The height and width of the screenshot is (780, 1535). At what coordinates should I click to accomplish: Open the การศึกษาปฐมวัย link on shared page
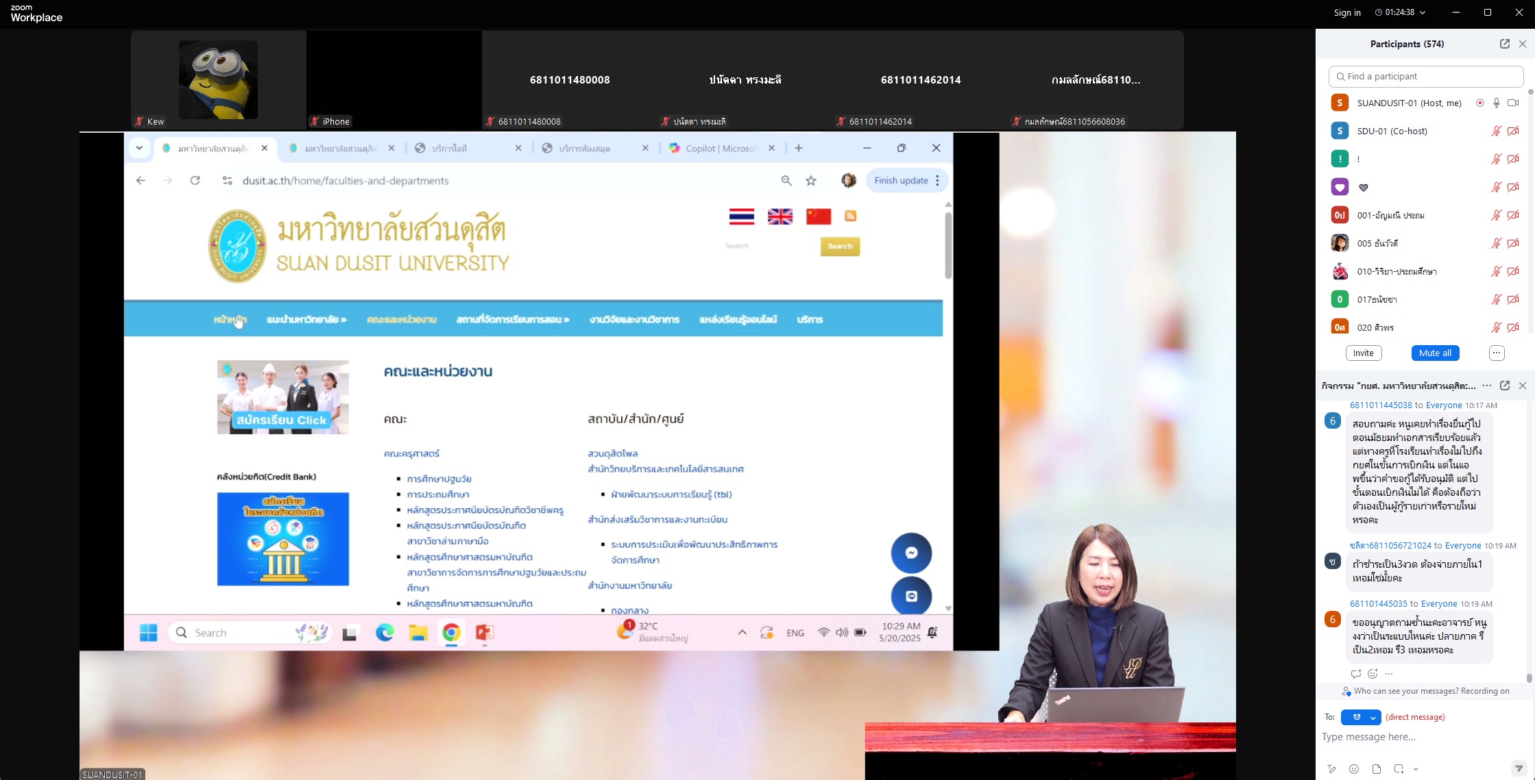pyautogui.click(x=439, y=479)
